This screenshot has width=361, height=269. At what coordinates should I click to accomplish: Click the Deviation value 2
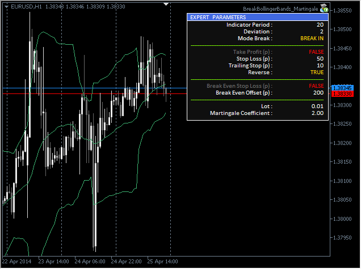[322, 32]
